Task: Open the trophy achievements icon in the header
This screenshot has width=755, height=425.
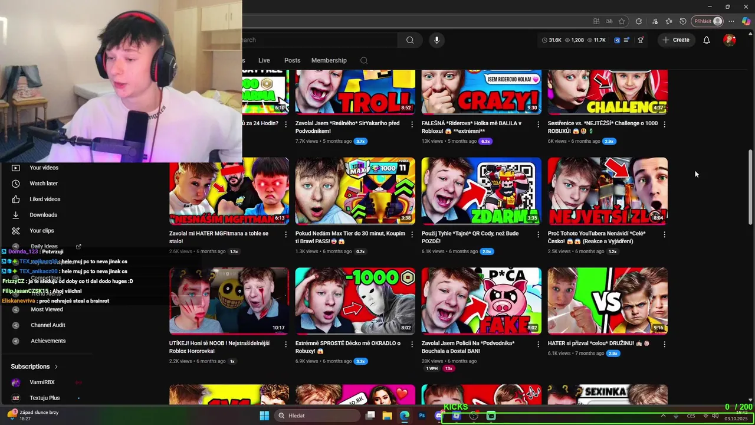Action: [641, 40]
